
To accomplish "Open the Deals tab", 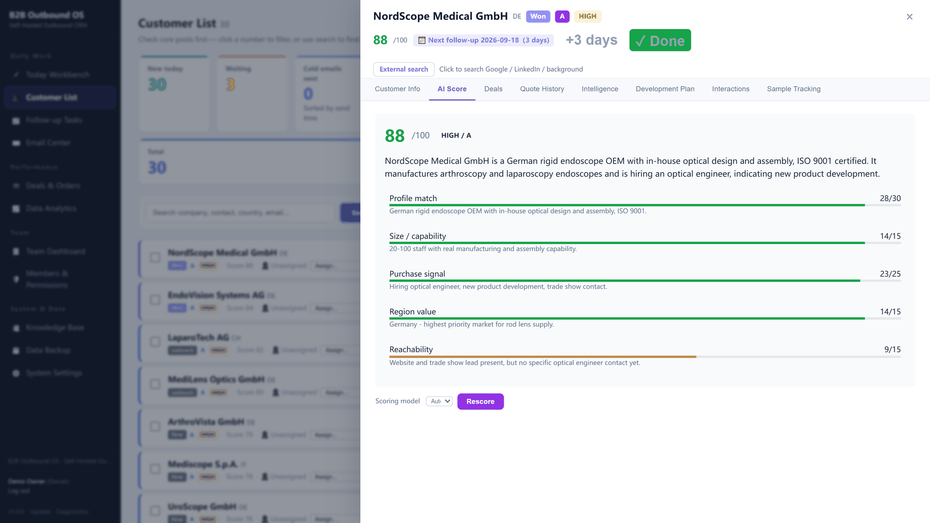I will point(493,89).
